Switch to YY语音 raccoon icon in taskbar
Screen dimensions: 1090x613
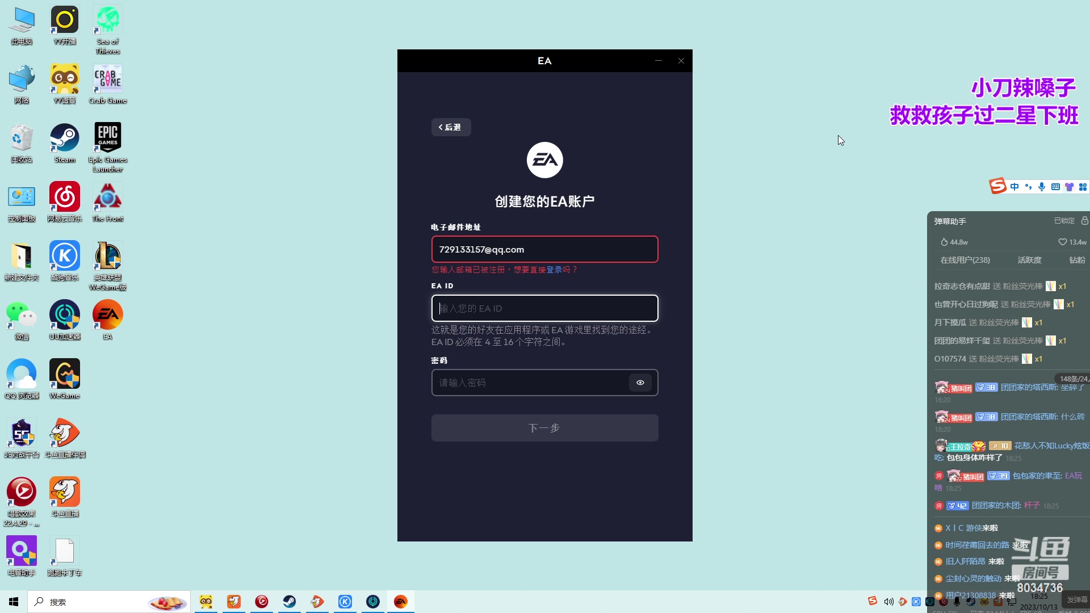point(206,602)
